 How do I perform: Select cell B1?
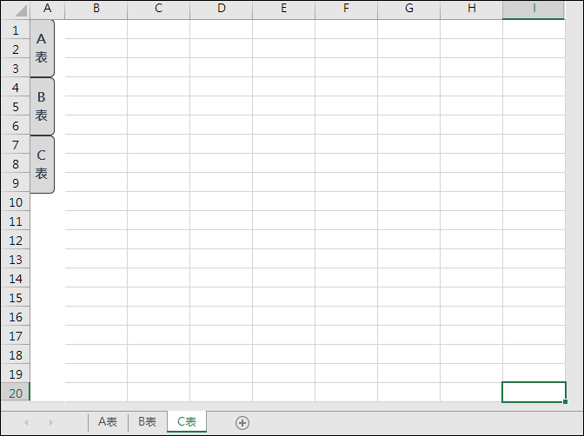pyautogui.click(x=96, y=29)
